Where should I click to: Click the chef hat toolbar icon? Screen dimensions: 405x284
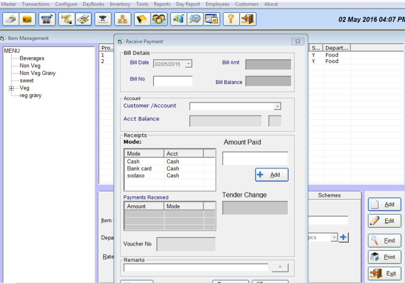coord(103,19)
